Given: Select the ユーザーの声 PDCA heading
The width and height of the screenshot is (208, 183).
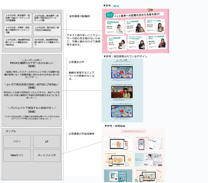Looking at the screenshot, I should pos(32,63).
